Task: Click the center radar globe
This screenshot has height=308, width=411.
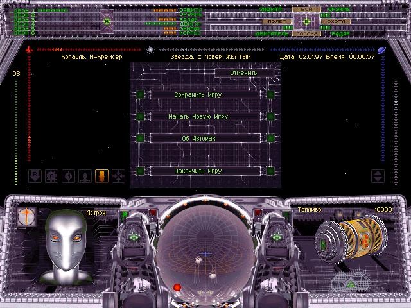Action: [205, 253]
